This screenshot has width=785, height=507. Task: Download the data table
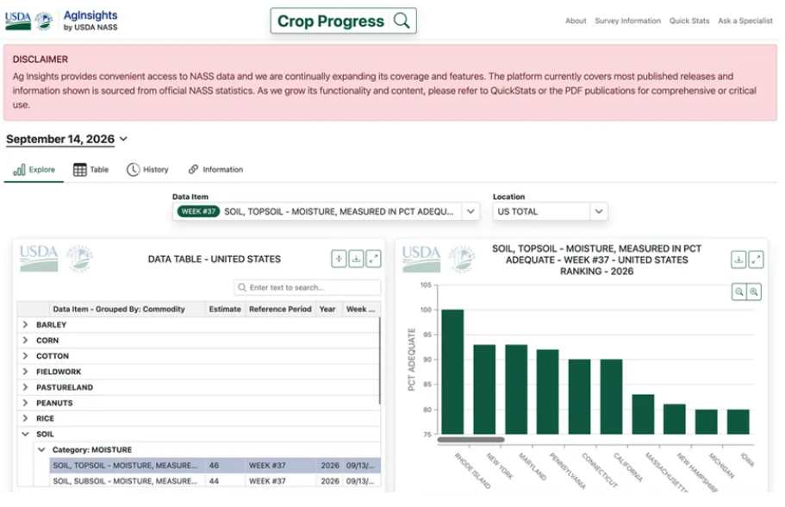pos(356,259)
